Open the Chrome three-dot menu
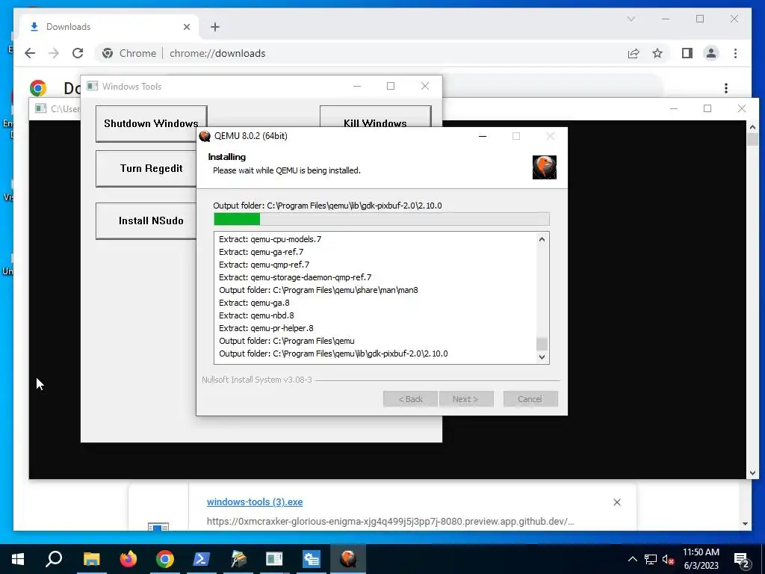Viewport: 765px width, 574px height. click(x=735, y=53)
